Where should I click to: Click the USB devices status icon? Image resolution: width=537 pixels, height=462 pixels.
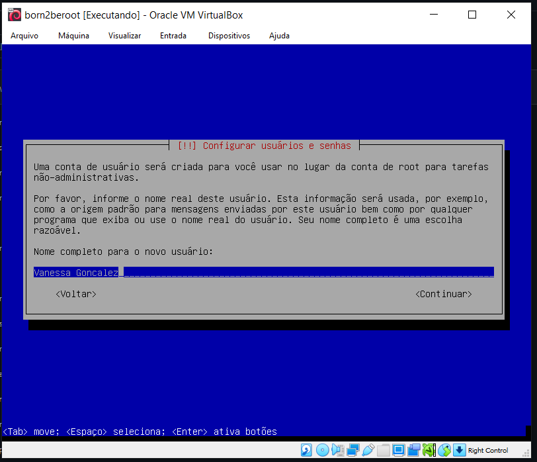(x=368, y=450)
